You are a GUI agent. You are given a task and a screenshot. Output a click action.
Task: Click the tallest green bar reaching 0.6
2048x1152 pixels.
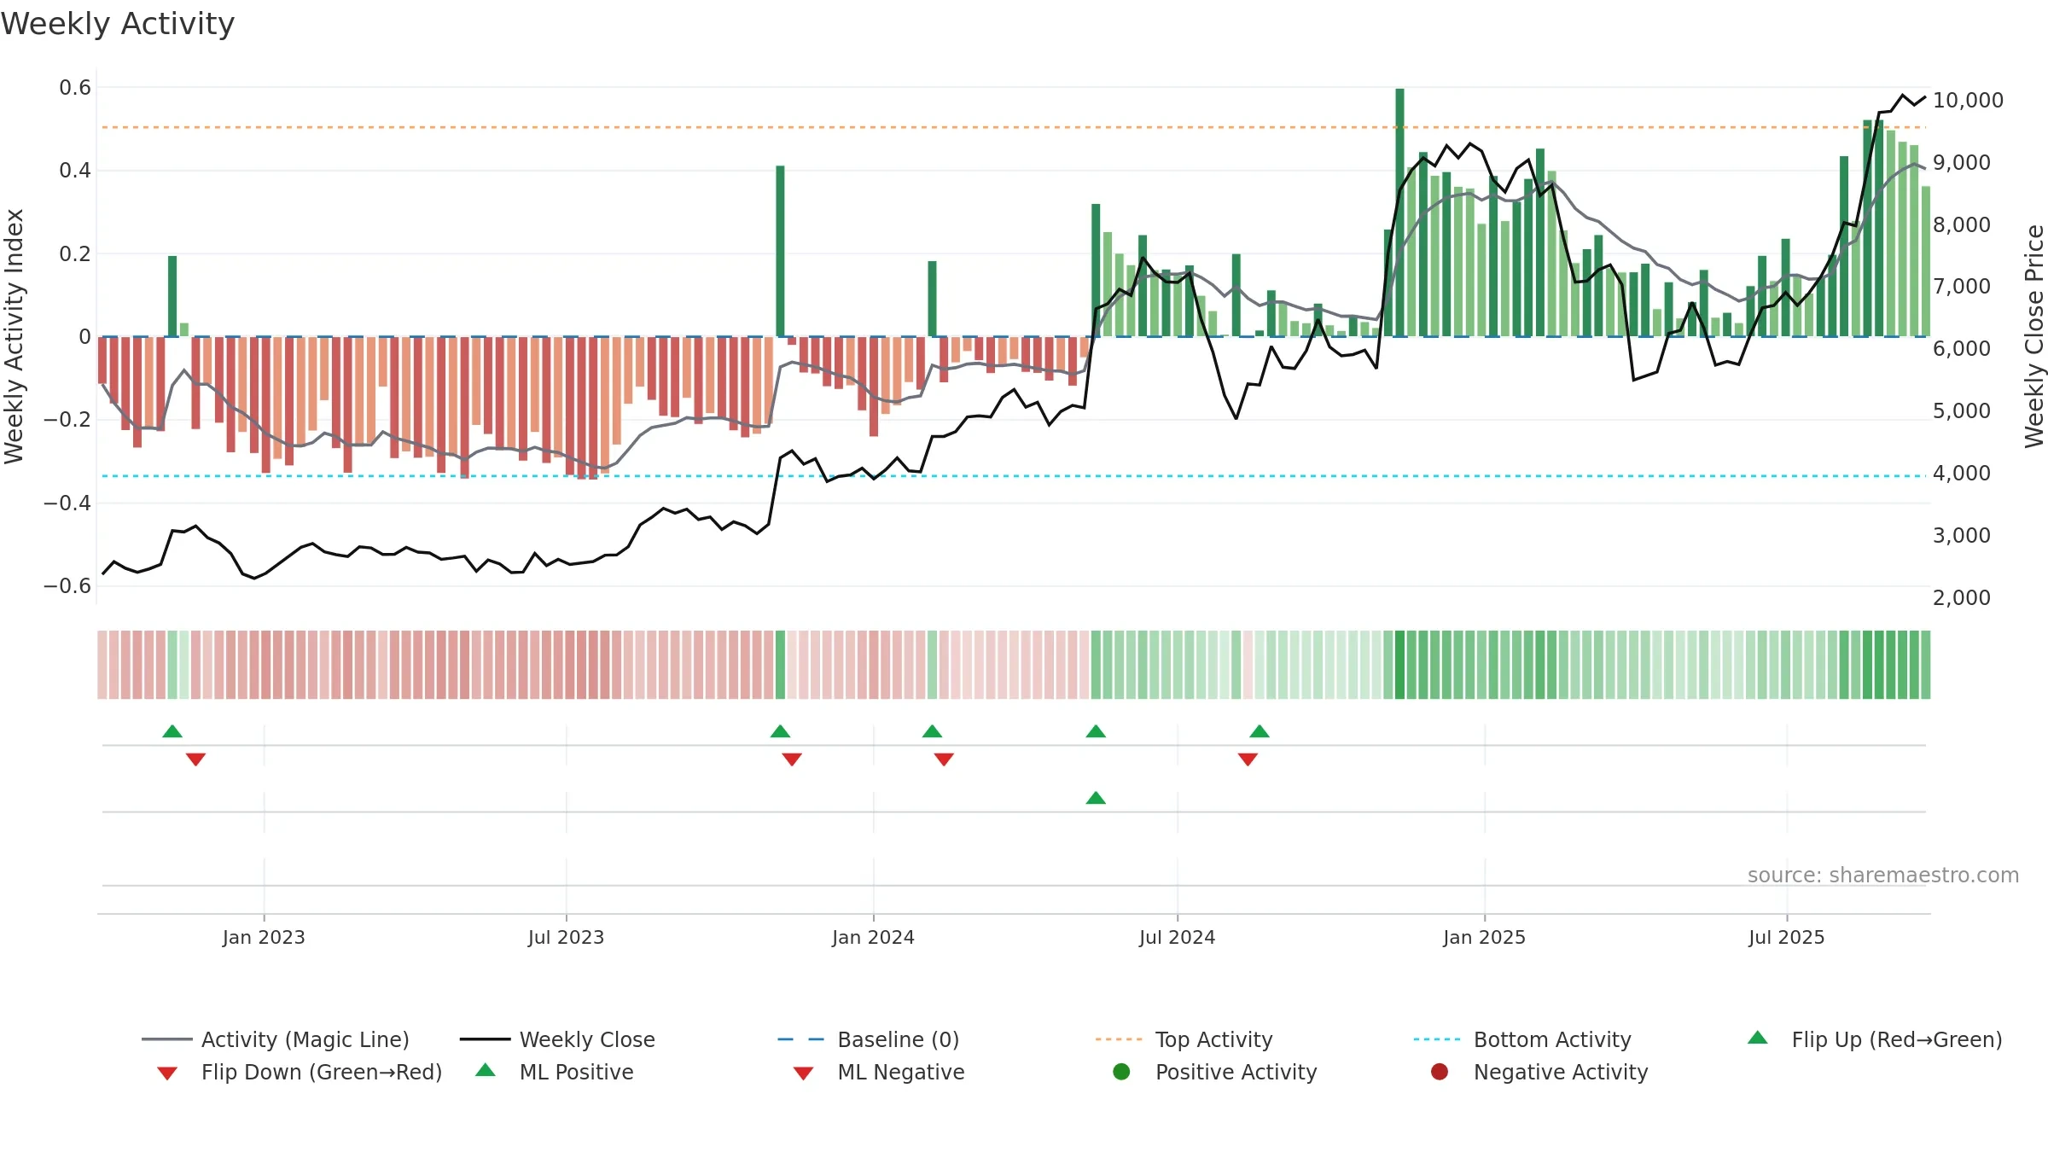pos(1399,212)
